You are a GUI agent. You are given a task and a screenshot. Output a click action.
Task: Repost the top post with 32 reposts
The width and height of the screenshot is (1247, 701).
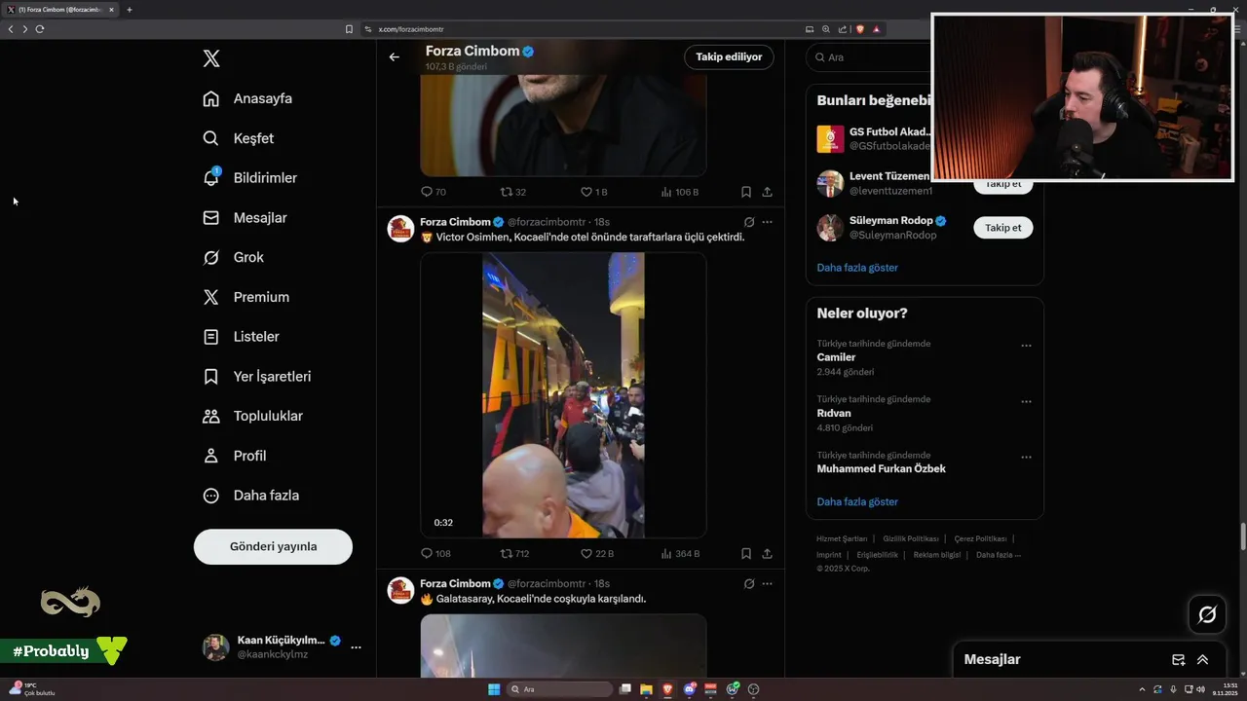[x=512, y=192]
